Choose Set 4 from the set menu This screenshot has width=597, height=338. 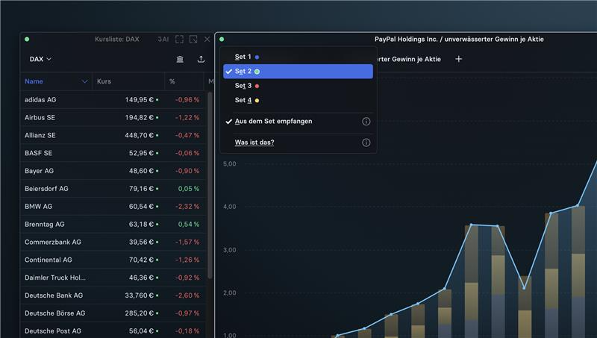pyautogui.click(x=298, y=101)
